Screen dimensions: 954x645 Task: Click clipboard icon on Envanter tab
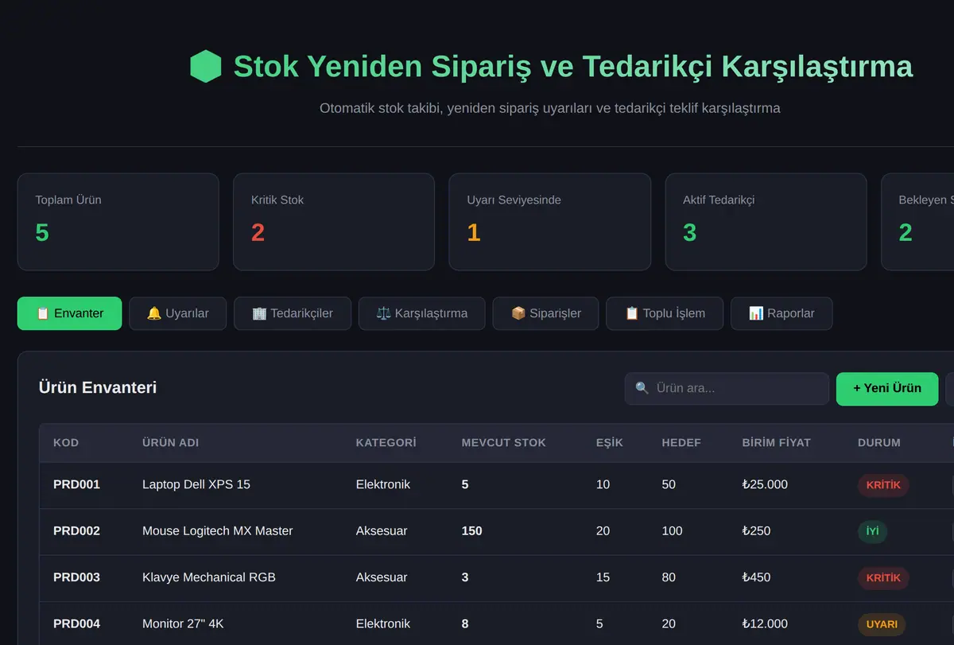(43, 313)
